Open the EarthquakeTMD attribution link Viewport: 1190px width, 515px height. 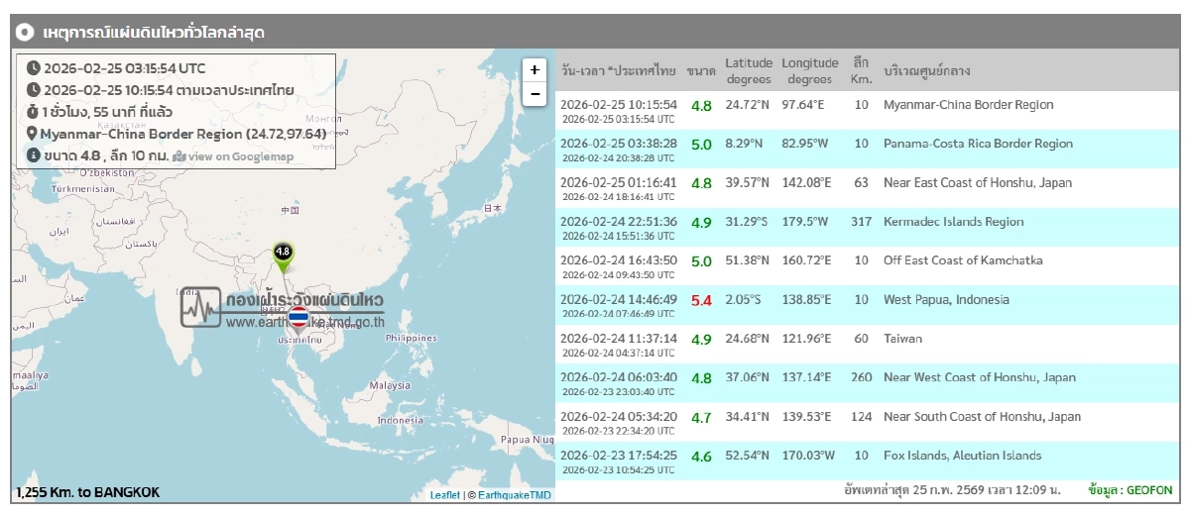pyautogui.click(x=515, y=495)
